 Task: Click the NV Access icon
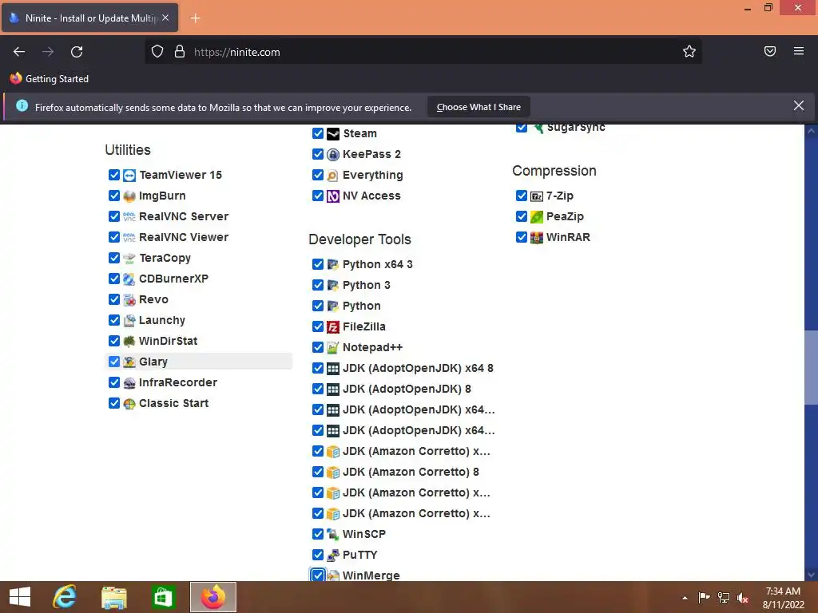point(333,196)
